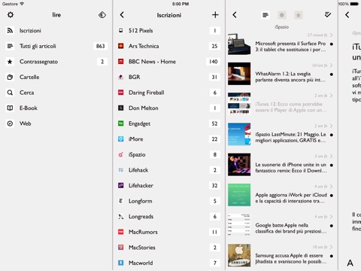Open the Longreads subscription
This screenshot has width=361, height=271.
169,217
